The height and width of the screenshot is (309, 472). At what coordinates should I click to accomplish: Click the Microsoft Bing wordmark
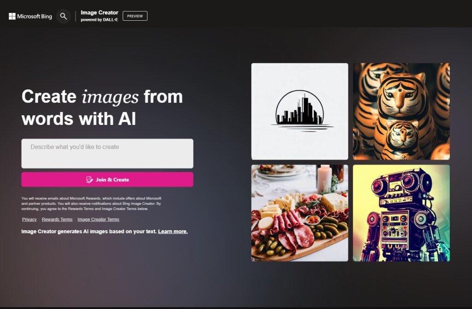point(35,16)
